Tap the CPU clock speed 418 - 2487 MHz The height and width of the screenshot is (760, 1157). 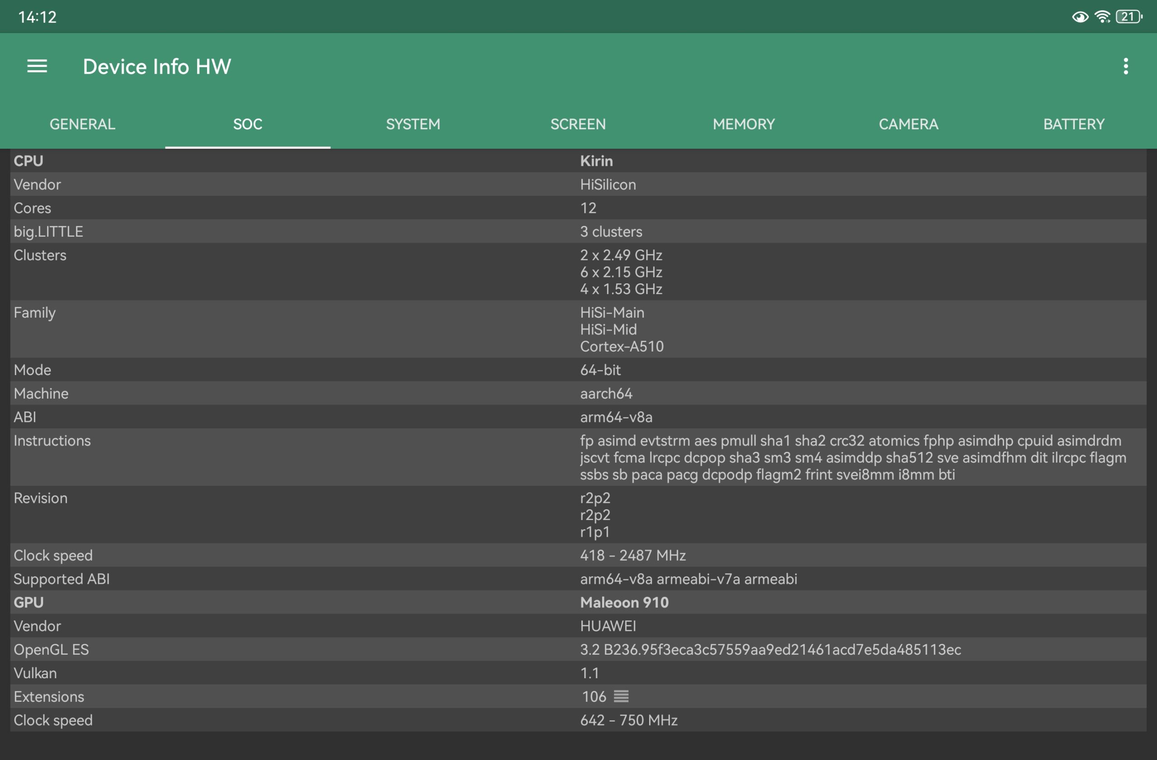[x=633, y=555]
